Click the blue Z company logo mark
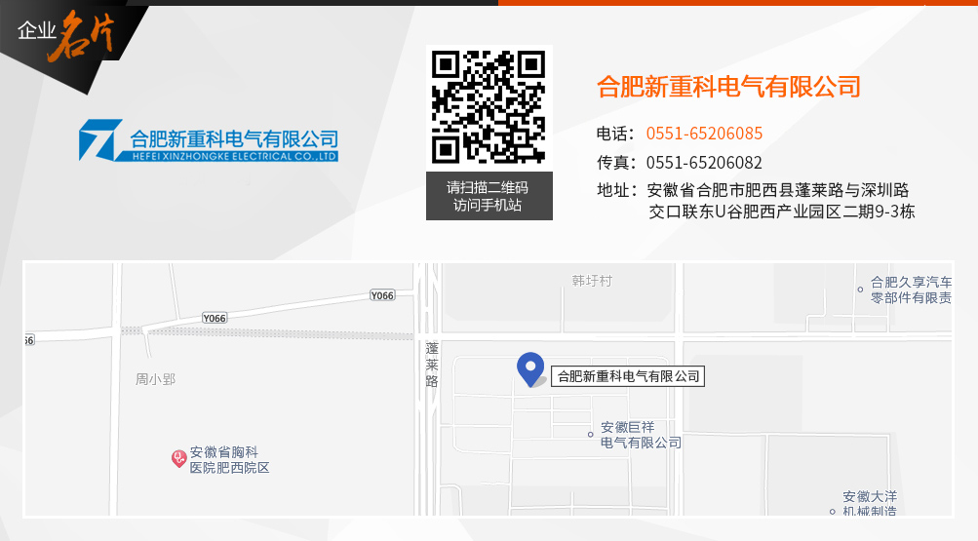978x541 pixels. 99,140
